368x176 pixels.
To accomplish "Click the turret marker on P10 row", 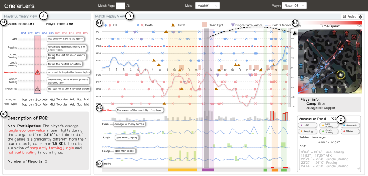I will click(164, 103).
